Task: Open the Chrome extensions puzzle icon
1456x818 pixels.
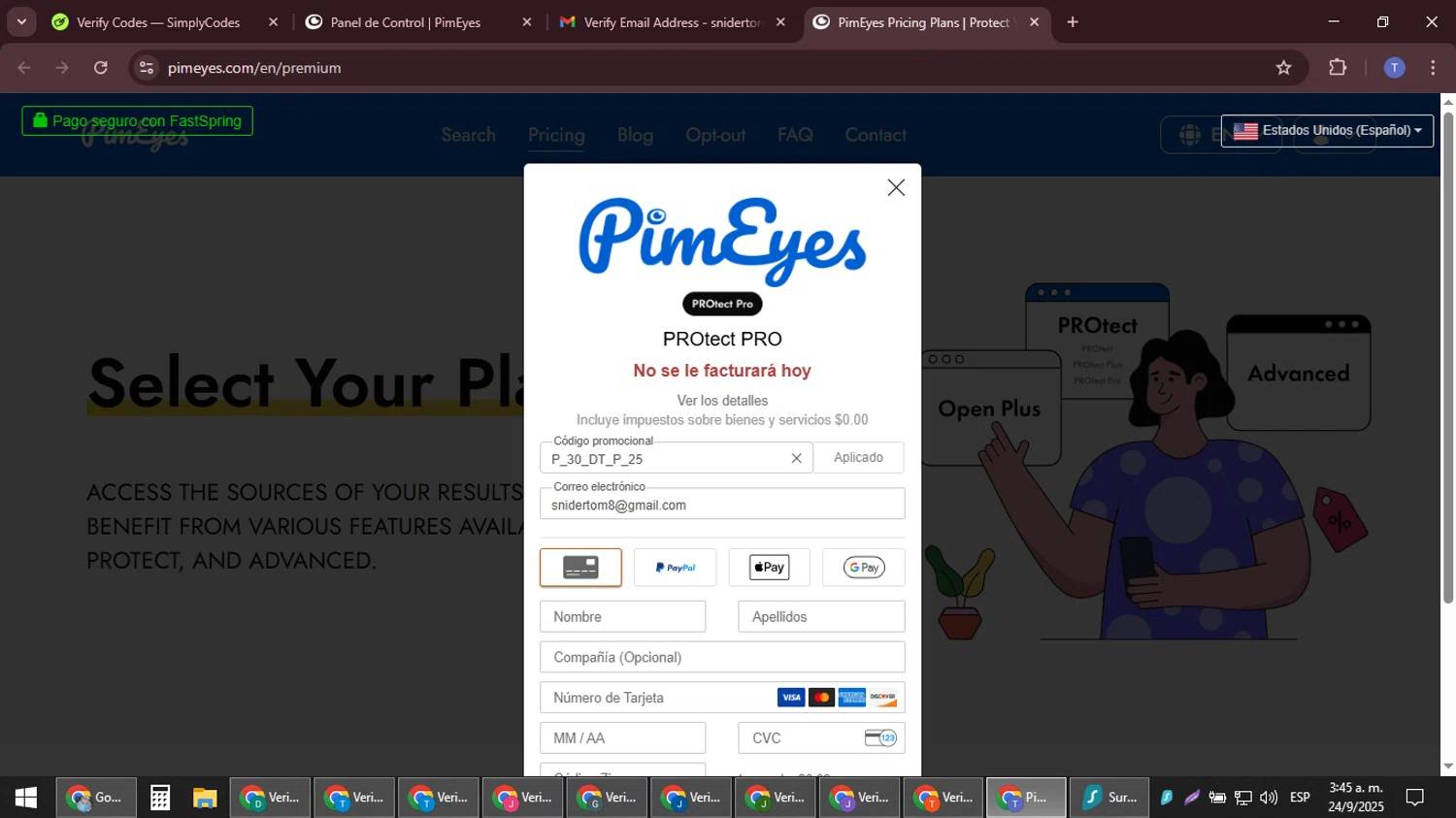Action: pyautogui.click(x=1338, y=68)
